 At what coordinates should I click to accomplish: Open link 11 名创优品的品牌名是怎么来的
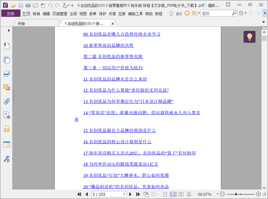coord(115,79)
